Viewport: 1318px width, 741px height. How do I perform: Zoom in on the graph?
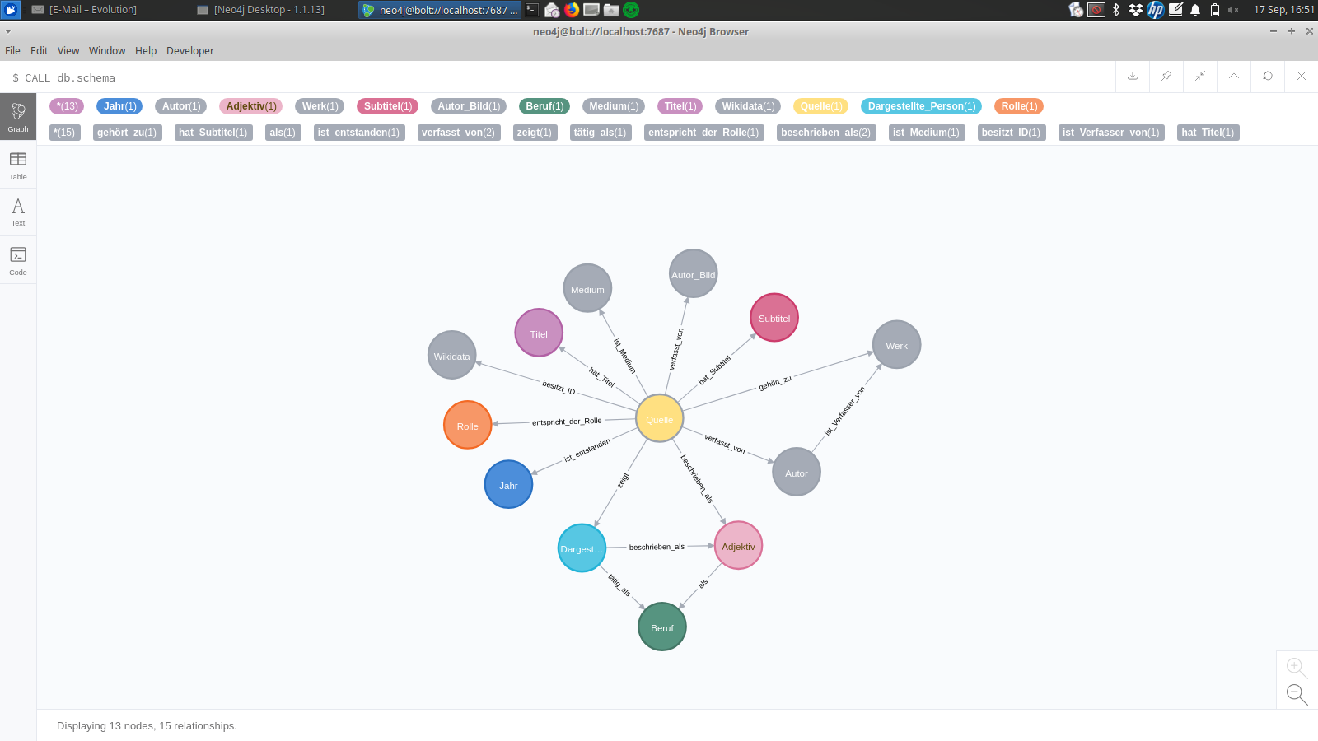coord(1296,667)
